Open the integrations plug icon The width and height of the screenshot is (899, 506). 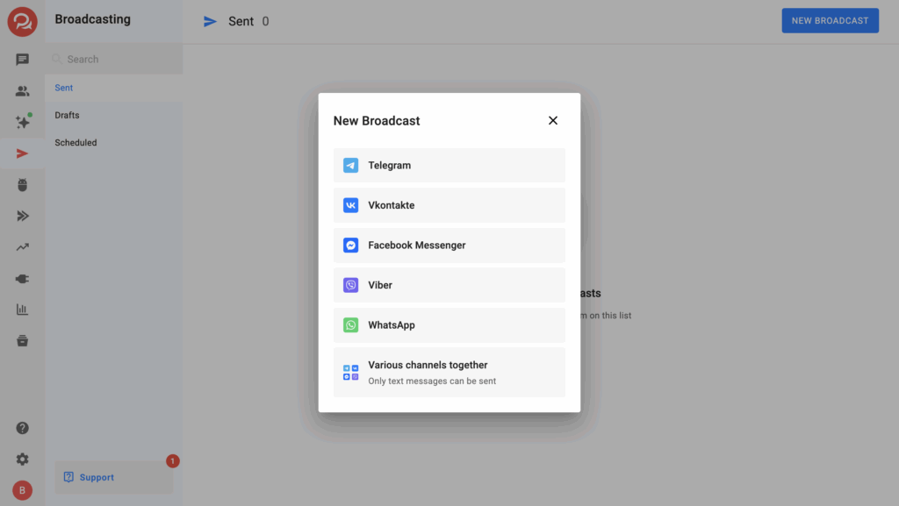tap(22, 279)
